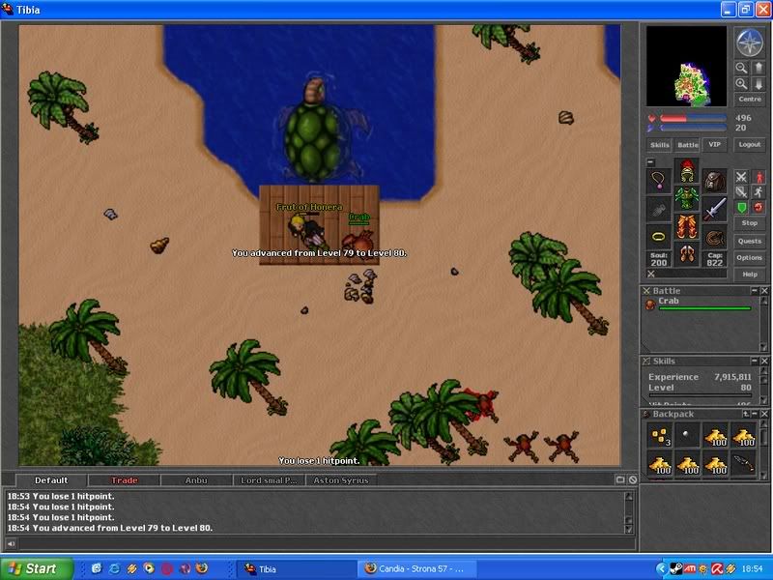Screen dimensions: 773x580
Task: Toggle the Battle list button
Action: (687, 144)
